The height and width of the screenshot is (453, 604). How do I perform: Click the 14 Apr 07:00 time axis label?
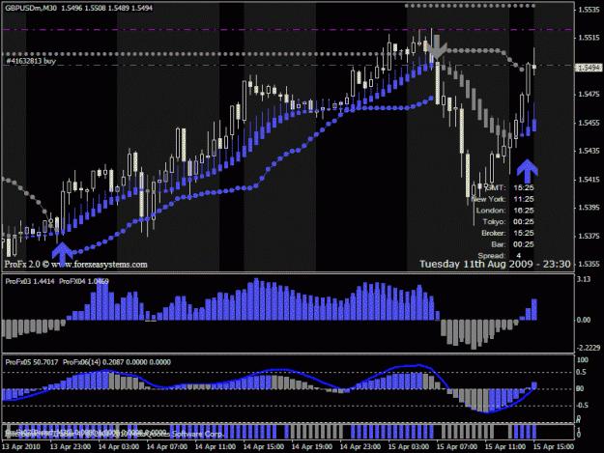(167, 447)
